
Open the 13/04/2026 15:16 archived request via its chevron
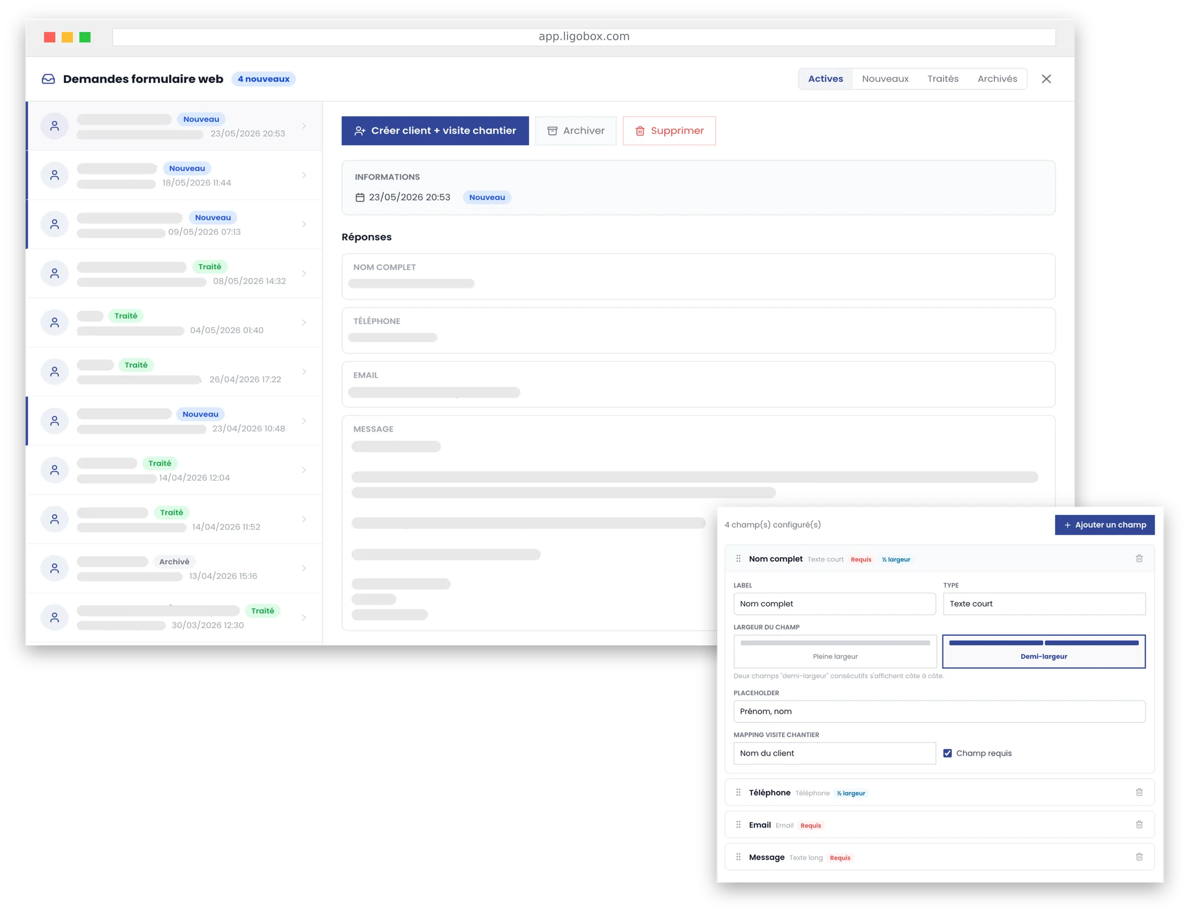point(304,568)
